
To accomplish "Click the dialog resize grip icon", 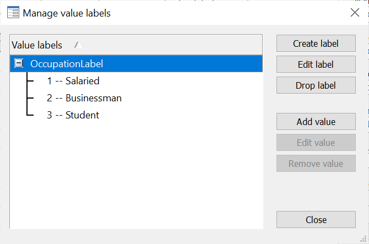I will tap(363, 239).
